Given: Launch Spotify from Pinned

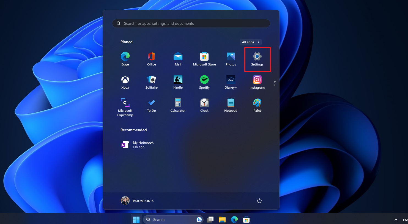Looking at the screenshot, I should (x=204, y=82).
